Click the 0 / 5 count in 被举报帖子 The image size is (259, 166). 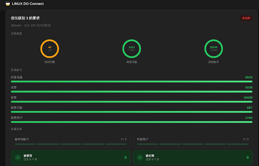click(x=124, y=139)
